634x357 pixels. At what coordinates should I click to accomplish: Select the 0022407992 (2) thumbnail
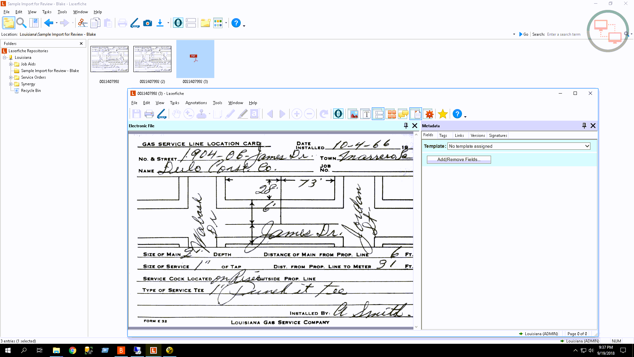(152, 59)
